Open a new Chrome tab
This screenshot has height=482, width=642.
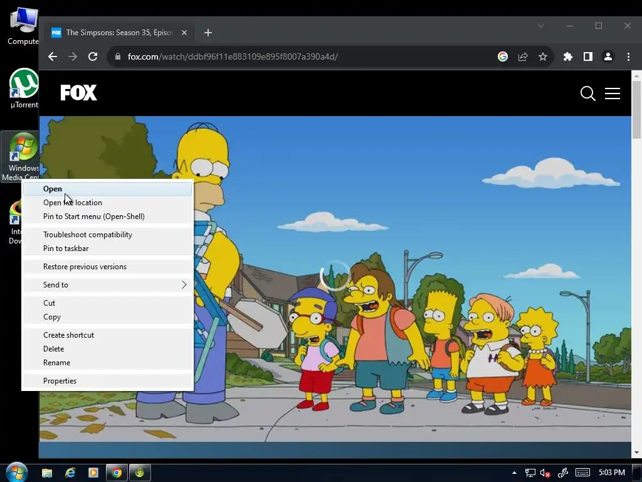208,33
